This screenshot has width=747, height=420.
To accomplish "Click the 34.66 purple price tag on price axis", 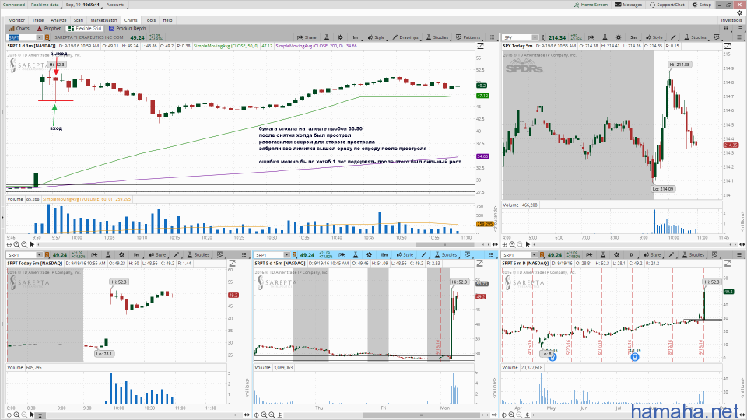I will pyautogui.click(x=482, y=156).
